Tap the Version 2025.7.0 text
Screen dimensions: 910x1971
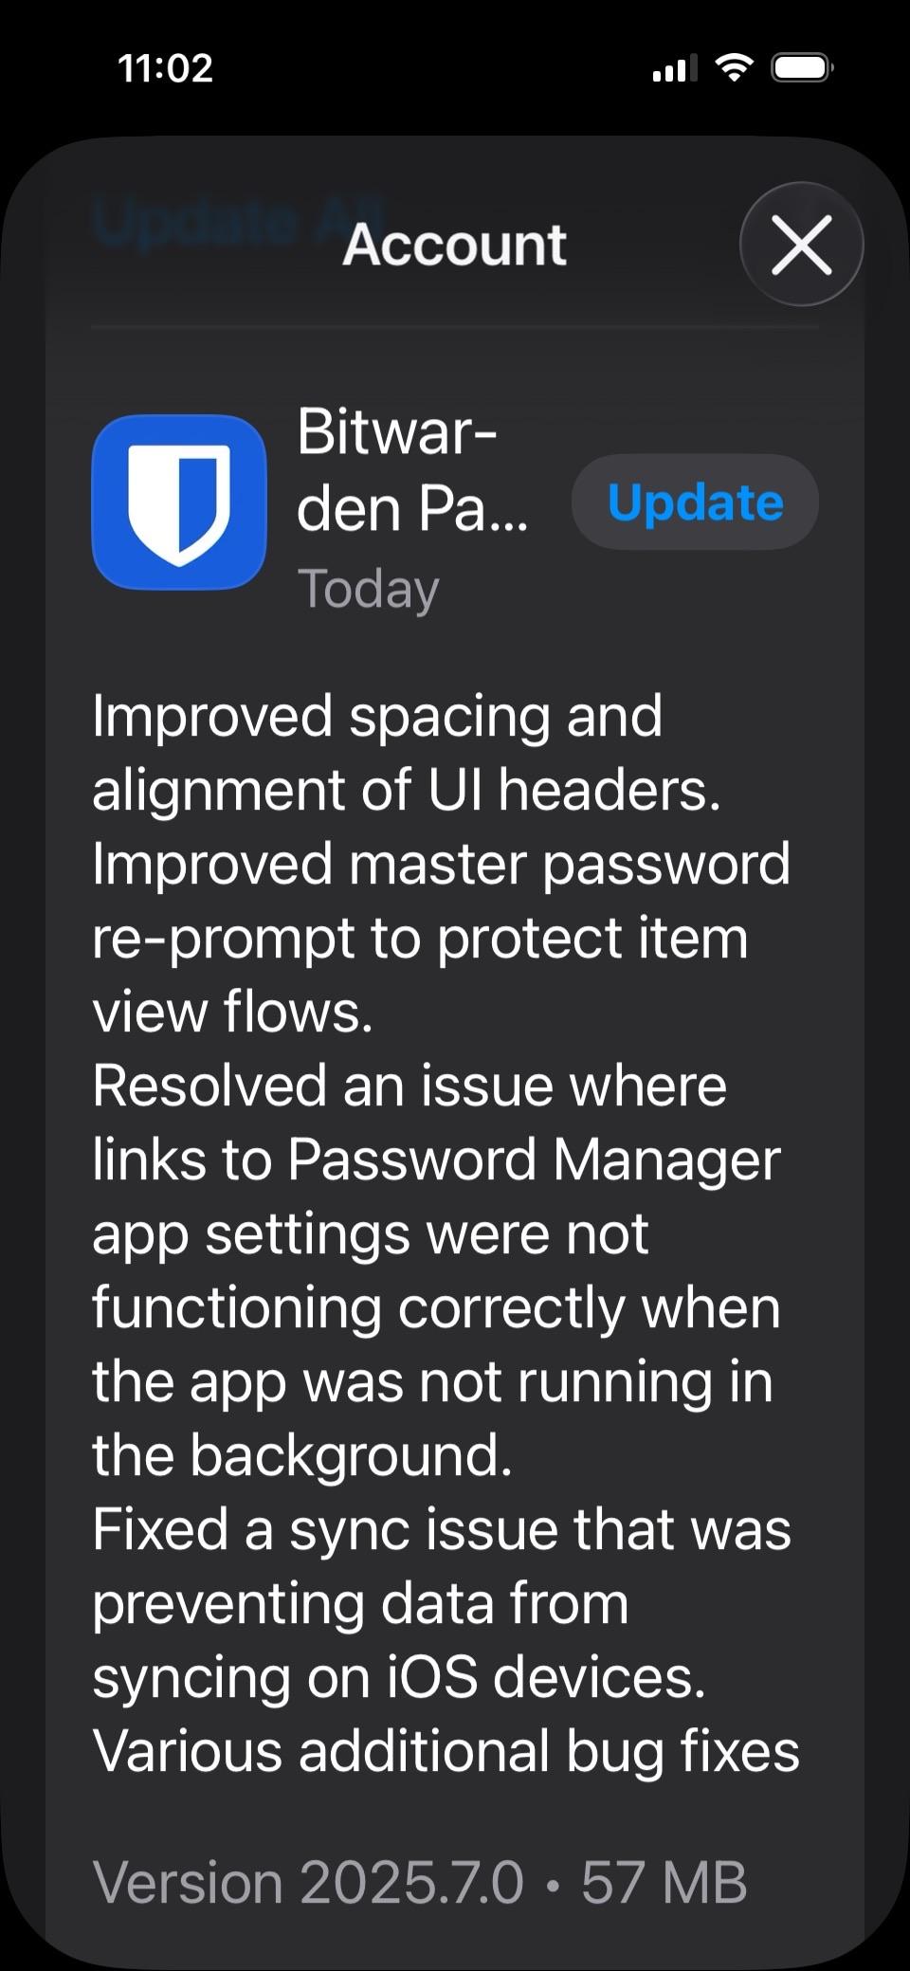coord(308,1882)
